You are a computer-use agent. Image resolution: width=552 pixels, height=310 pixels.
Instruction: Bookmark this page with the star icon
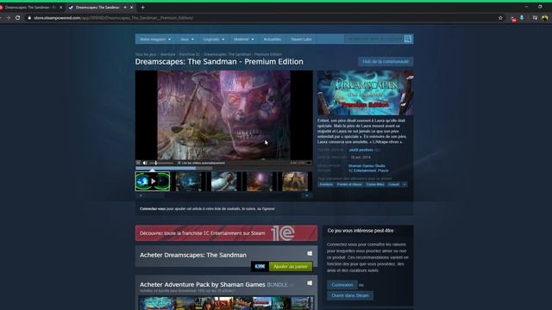500,17
